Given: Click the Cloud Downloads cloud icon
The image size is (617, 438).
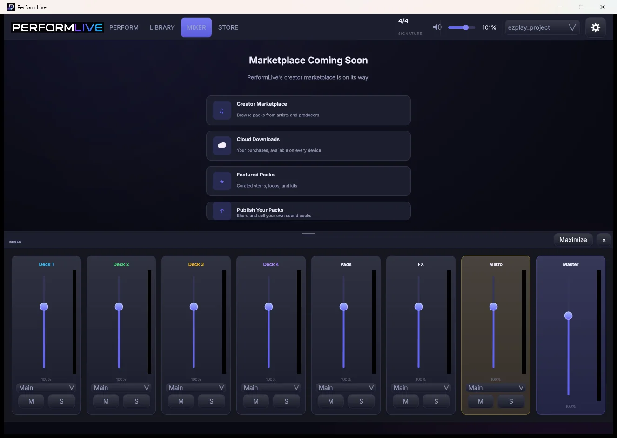Looking at the screenshot, I should pos(222,146).
